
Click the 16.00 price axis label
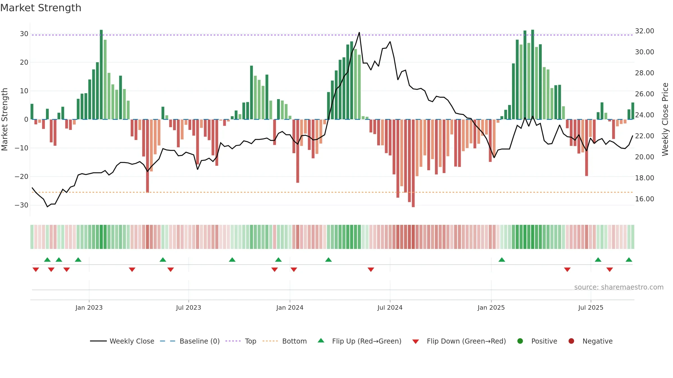point(644,199)
